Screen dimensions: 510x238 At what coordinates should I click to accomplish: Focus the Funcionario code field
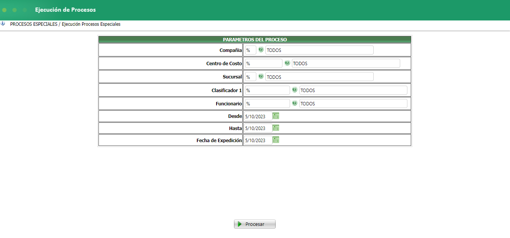pyautogui.click(x=267, y=103)
